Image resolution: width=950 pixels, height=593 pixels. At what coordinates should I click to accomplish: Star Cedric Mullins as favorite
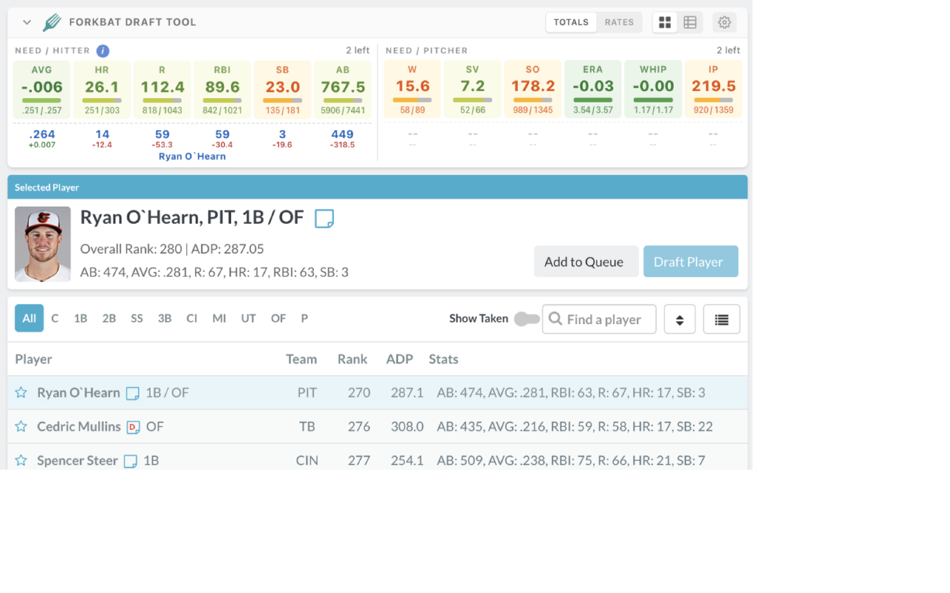(22, 427)
